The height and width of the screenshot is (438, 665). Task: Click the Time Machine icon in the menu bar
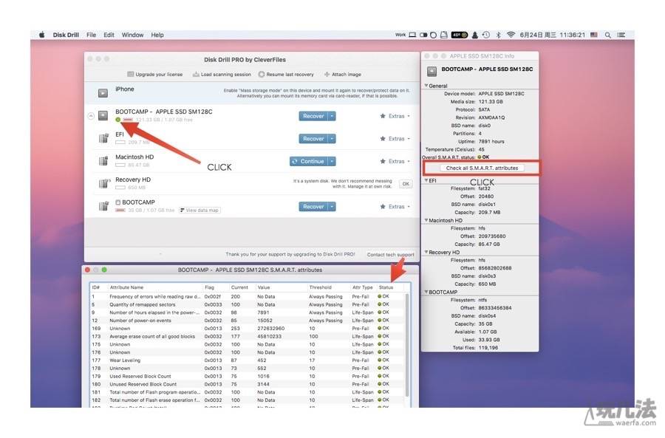pyautogui.click(x=486, y=35)
